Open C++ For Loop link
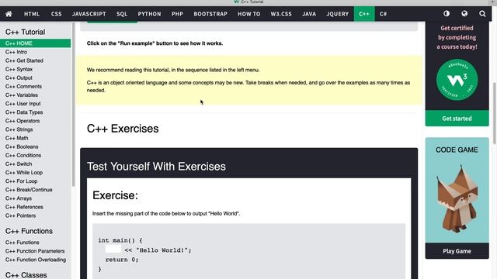This screenshot has height=279, width=497. pyautogui.click(x=21, y=181)
